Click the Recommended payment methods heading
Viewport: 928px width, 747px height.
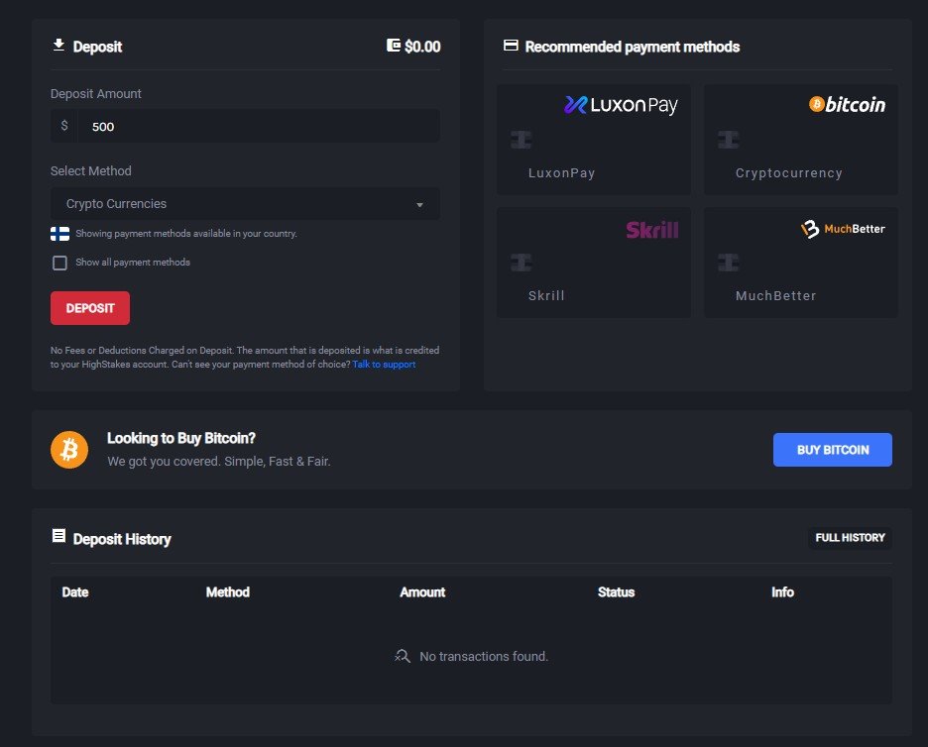point(633,47)
